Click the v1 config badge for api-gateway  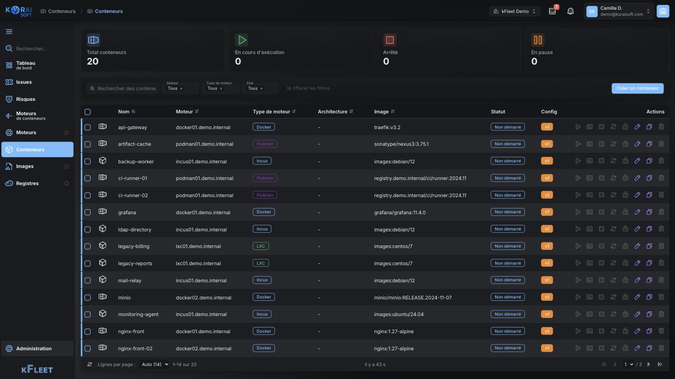coord(547,127)
